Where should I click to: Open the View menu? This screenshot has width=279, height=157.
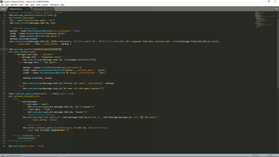[27, 5]
